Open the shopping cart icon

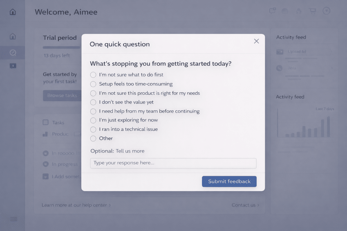312,10
